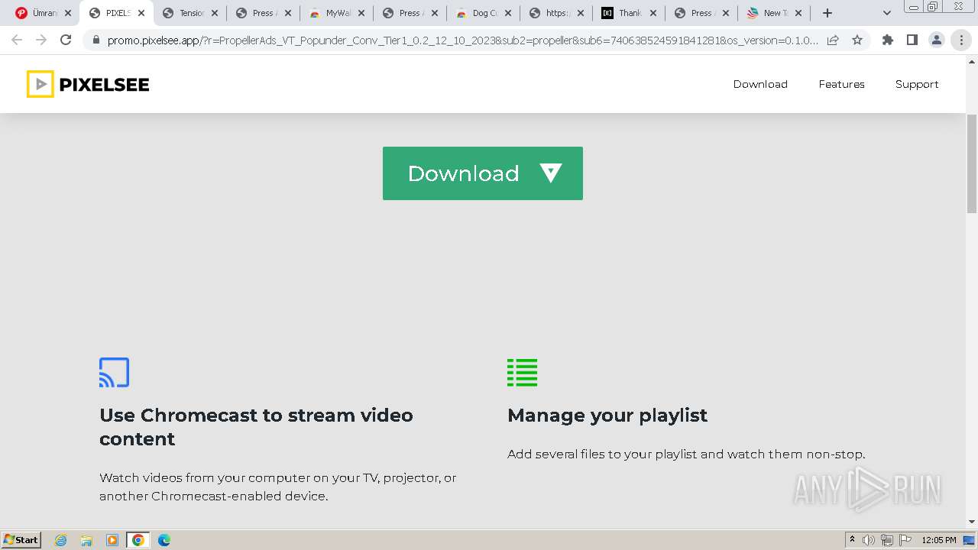View site information lock icon

click(x=96, y=40)
